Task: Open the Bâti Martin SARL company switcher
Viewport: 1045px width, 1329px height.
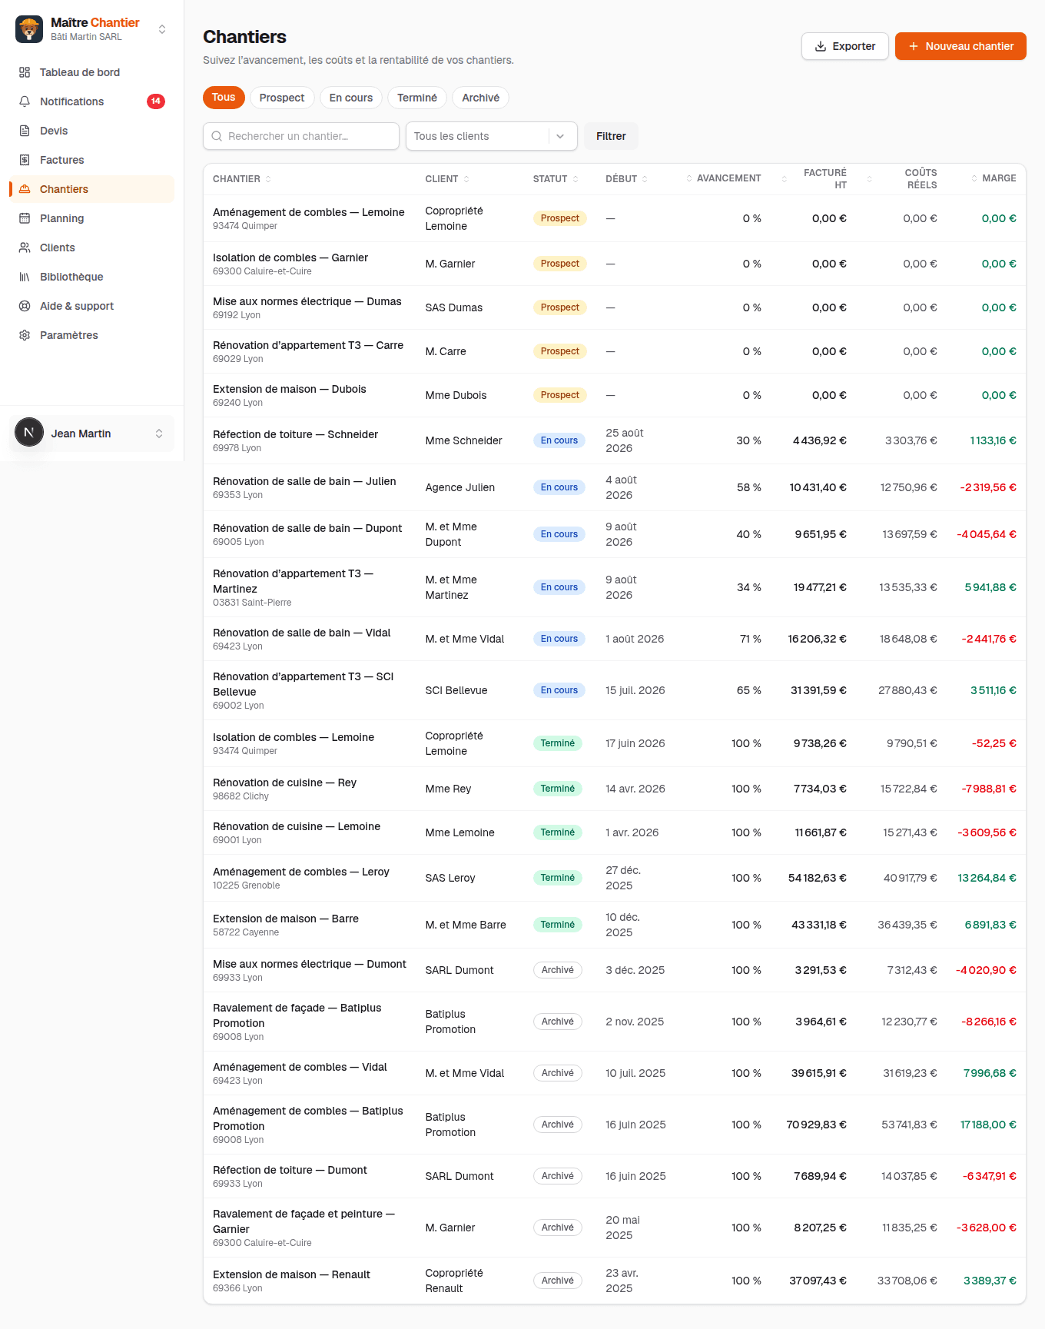Action: [x=92, y=29]
